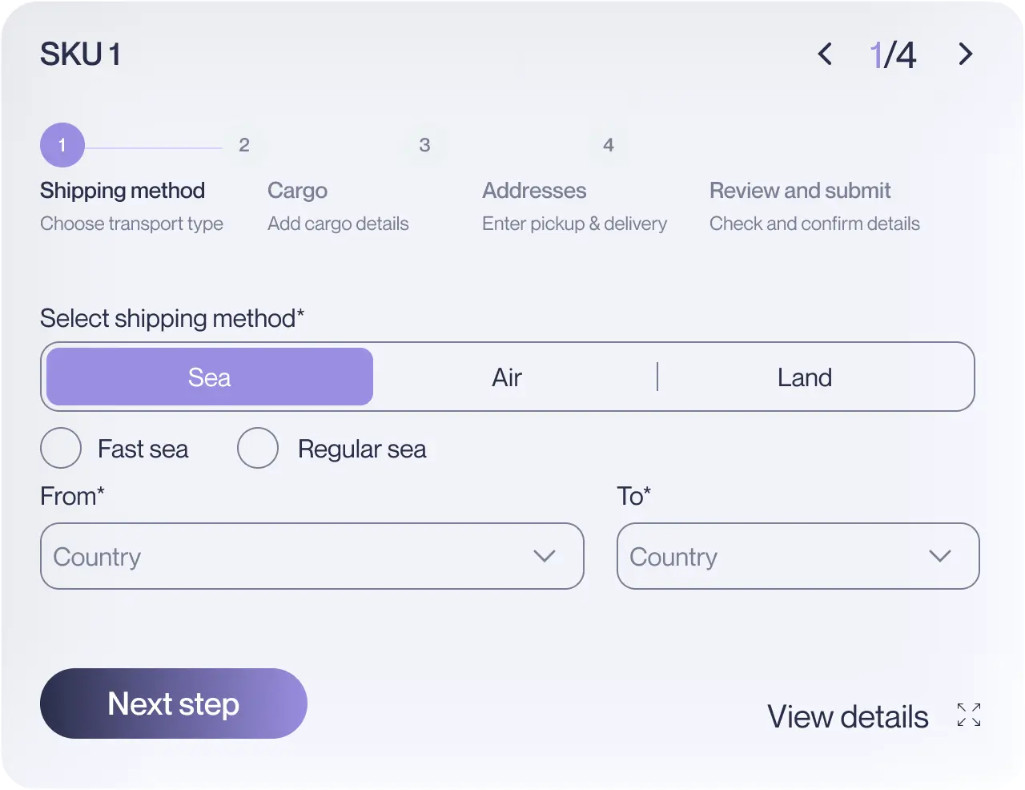Click the step 3 number indicator
The height and width of the screenshot is (790, 1025).
424,145
